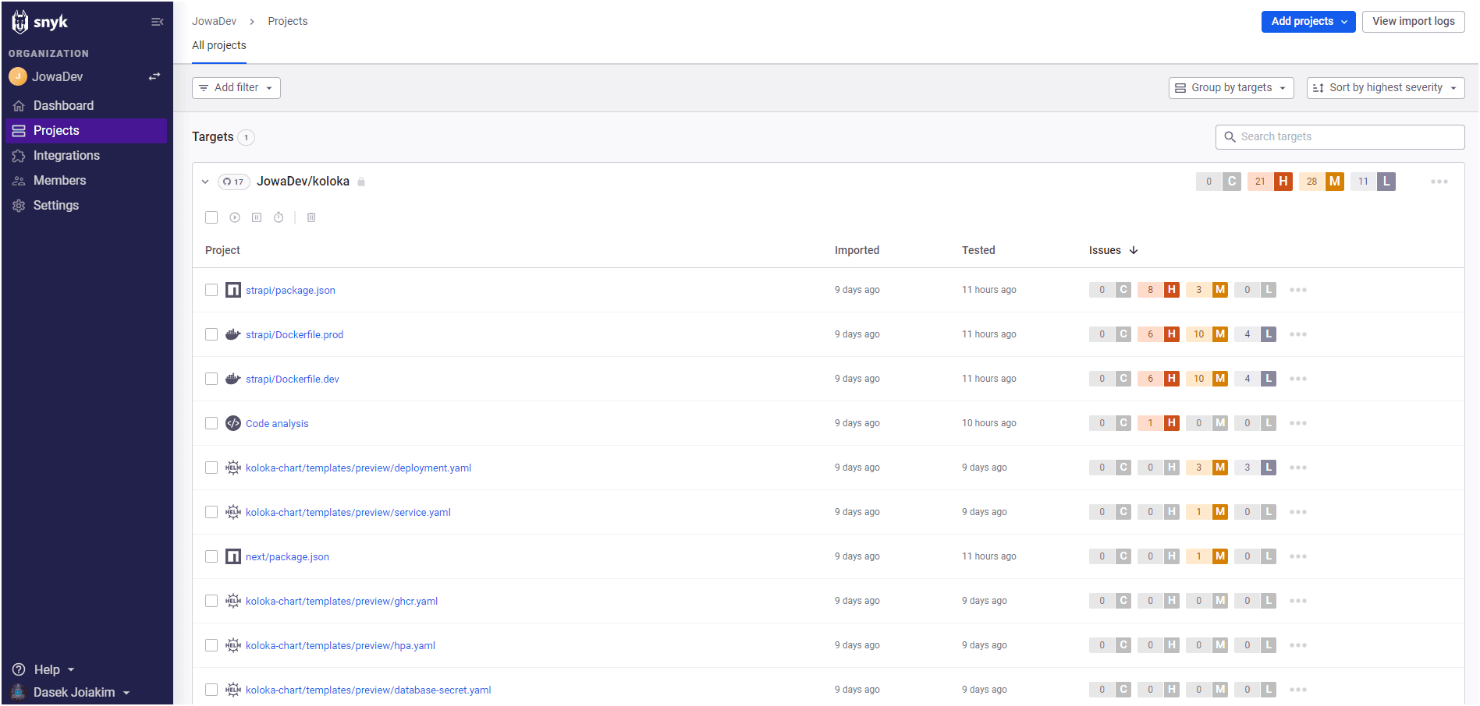Sort by the Issues column header

(1113, 250)
